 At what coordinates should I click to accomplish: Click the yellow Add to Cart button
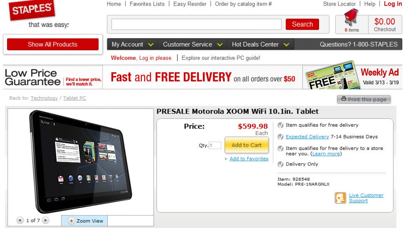(x=247, y=145)
